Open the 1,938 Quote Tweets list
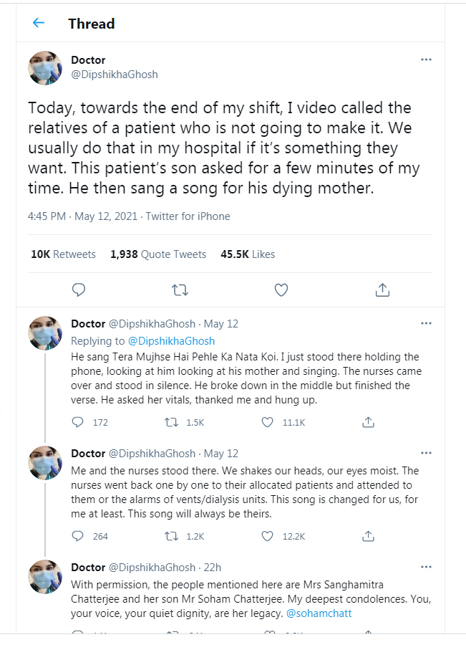This screenshot has width=466, height=660. coord(158,254)
